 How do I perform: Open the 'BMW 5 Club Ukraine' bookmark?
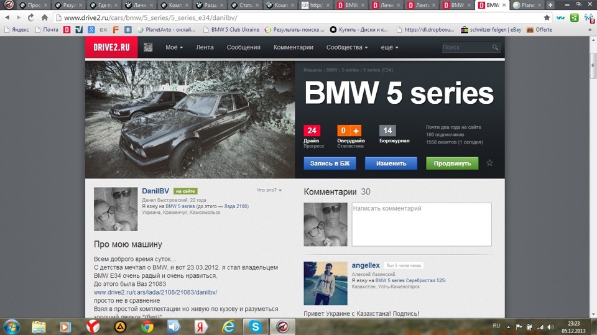[x=231, y=30]
